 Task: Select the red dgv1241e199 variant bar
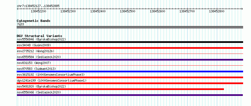pyautogui.click(x=130, y=83)
